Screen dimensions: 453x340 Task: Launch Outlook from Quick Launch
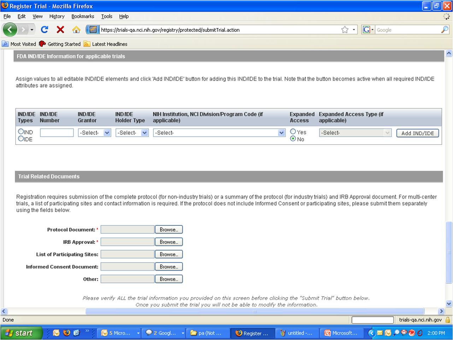pos(56,333)
